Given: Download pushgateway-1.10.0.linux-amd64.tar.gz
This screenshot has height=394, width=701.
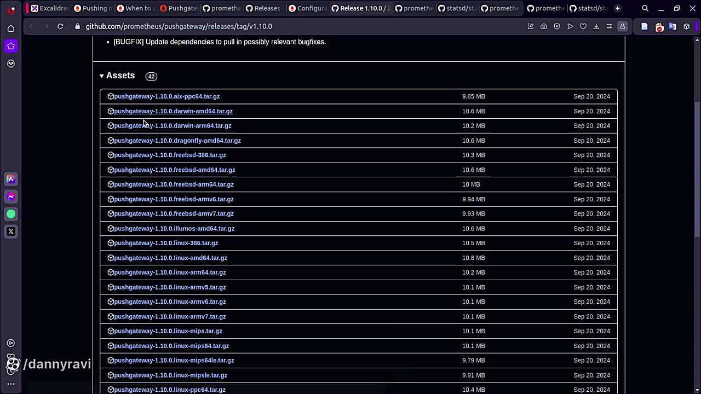Looking at the screenshot, I should pos(170,258).
